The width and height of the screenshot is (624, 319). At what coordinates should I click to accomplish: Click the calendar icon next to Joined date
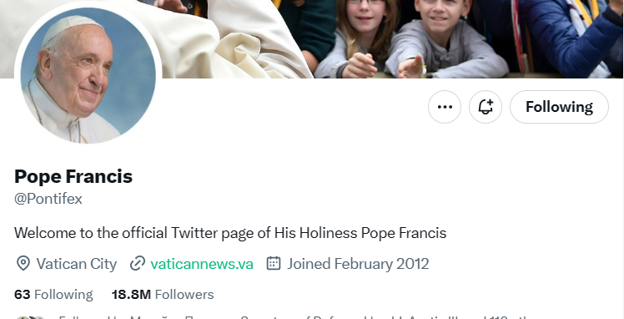(274, 263)
